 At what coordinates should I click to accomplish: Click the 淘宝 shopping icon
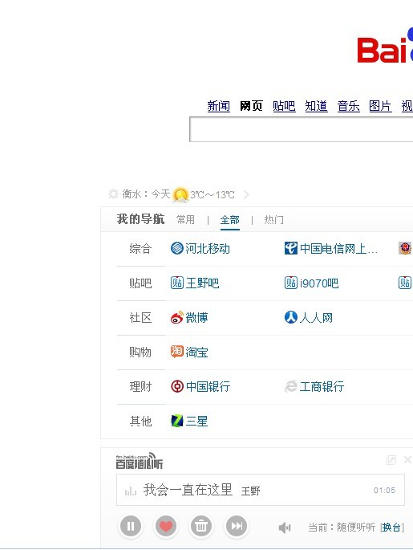tap(177, 352)
